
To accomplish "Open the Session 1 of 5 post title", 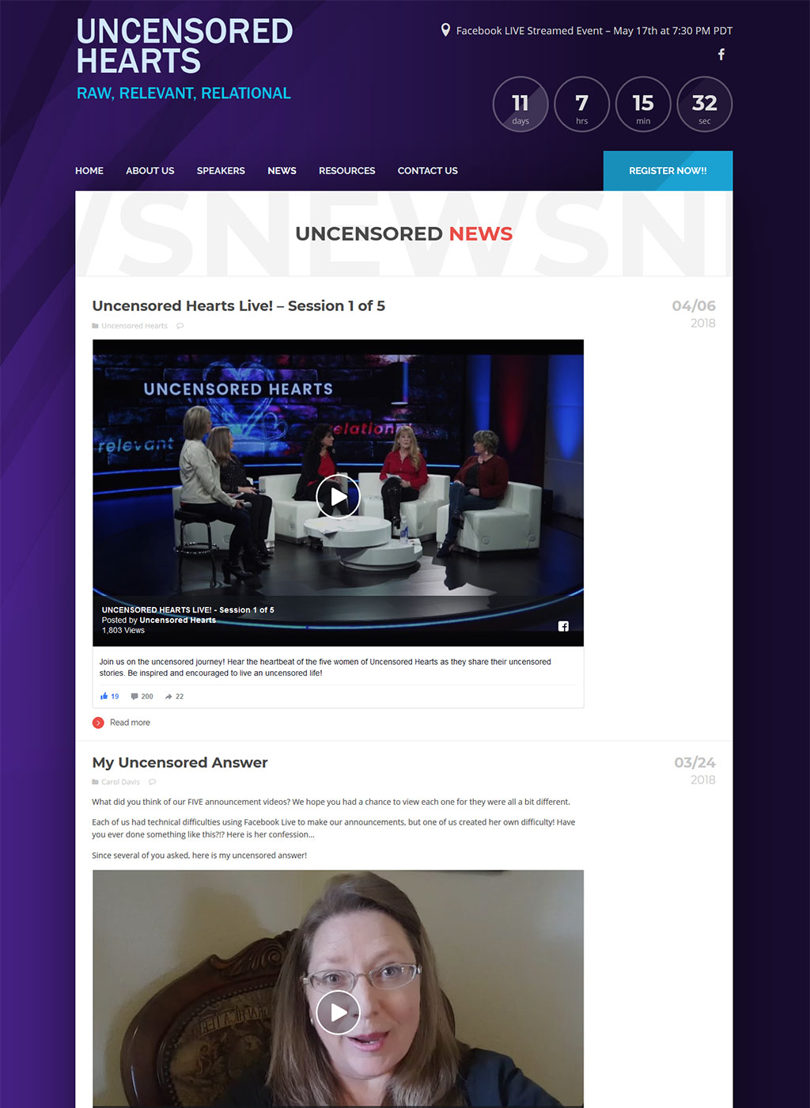I will pos(238,305).
